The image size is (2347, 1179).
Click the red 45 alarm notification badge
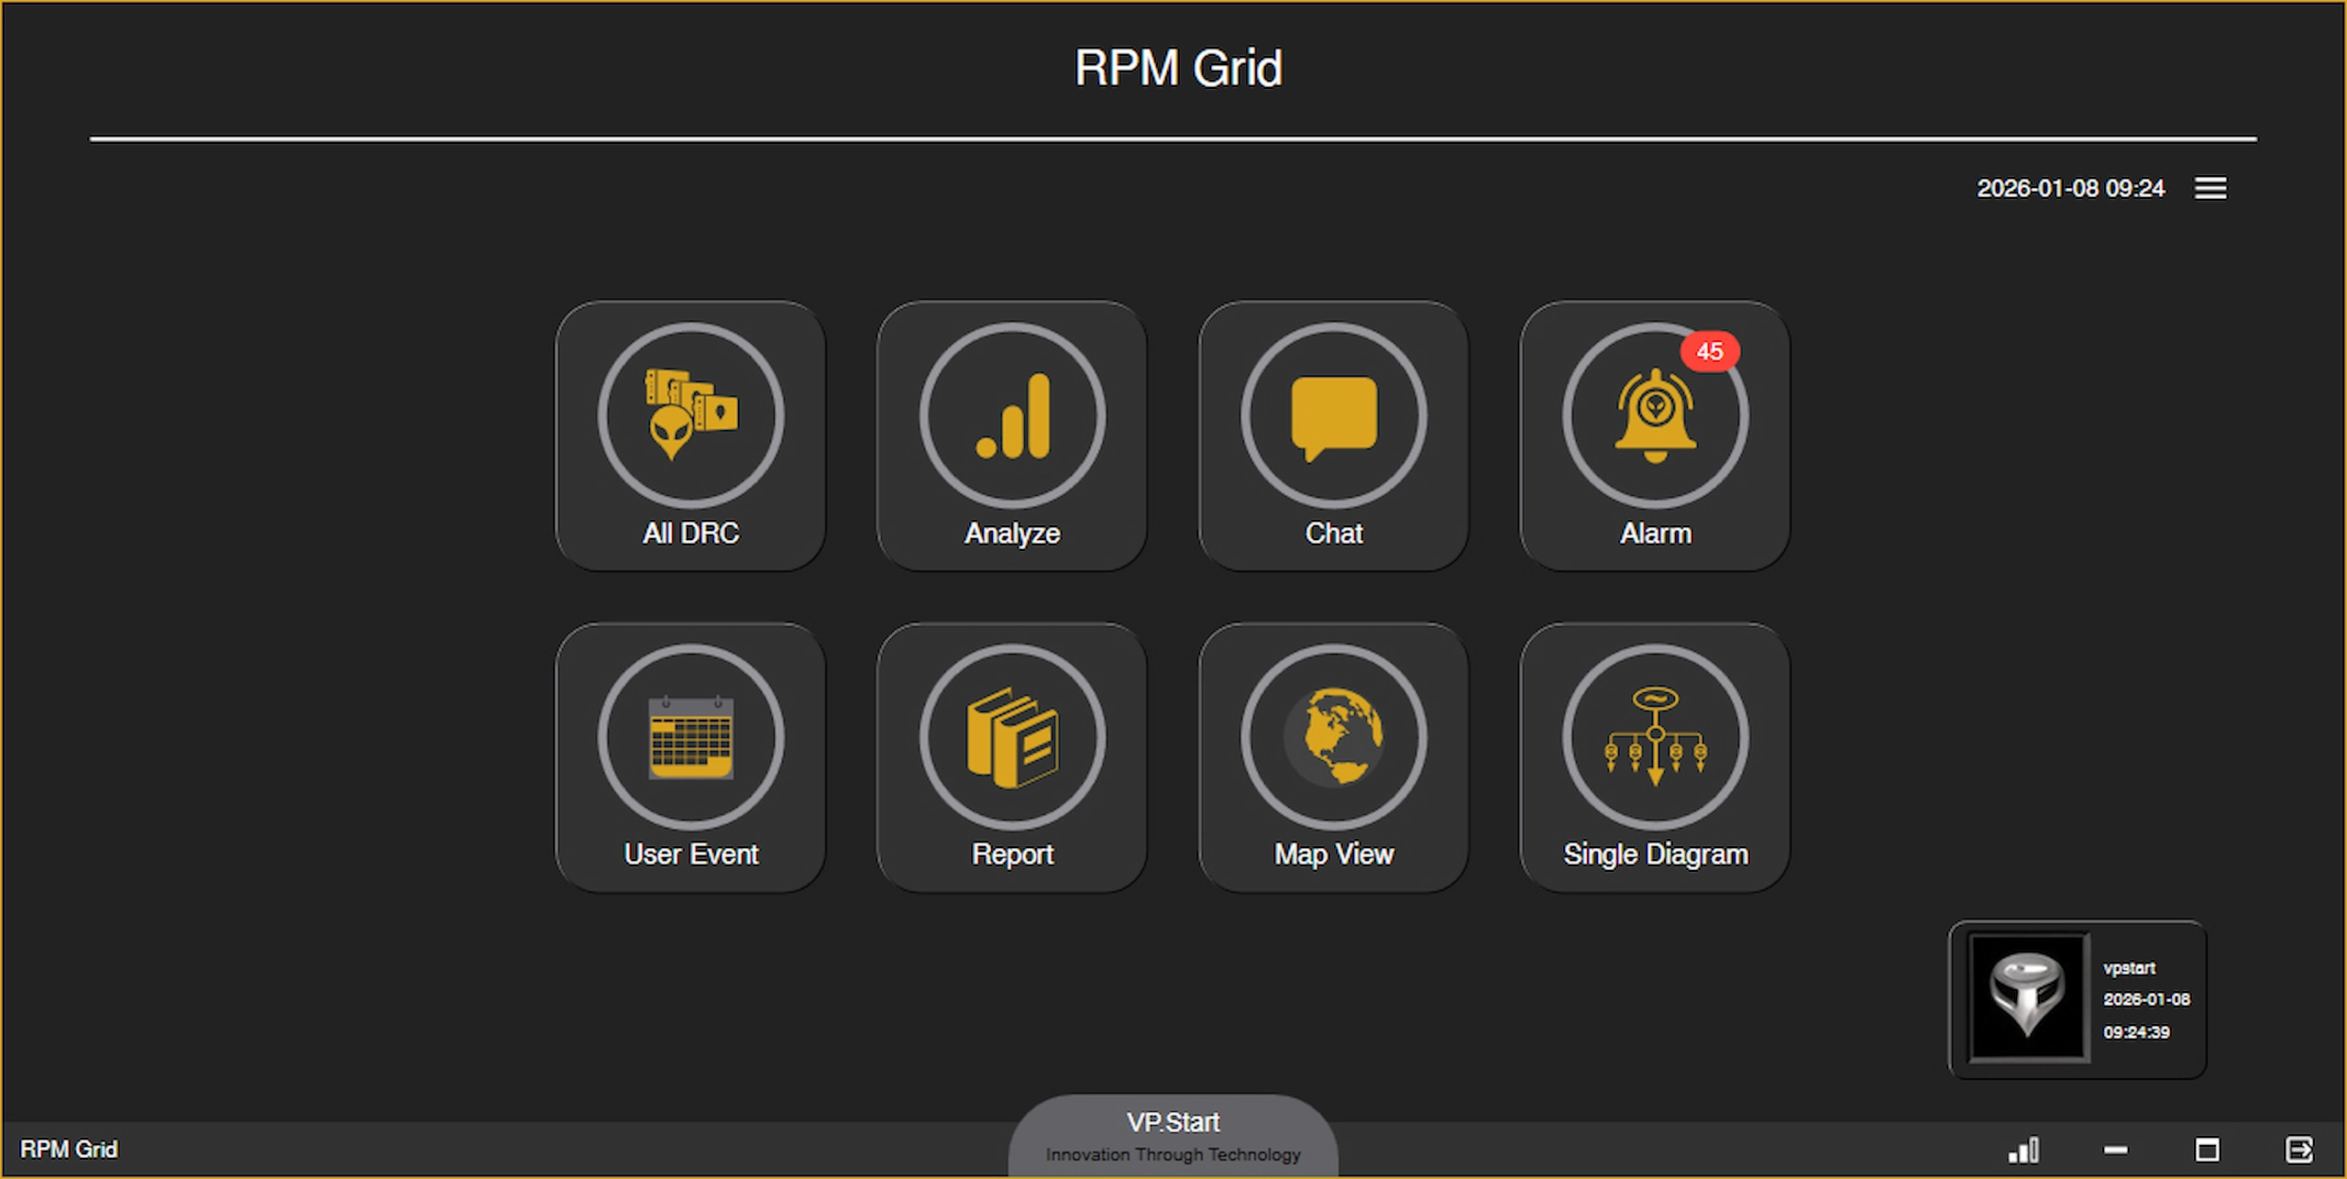pos(1711,352)
